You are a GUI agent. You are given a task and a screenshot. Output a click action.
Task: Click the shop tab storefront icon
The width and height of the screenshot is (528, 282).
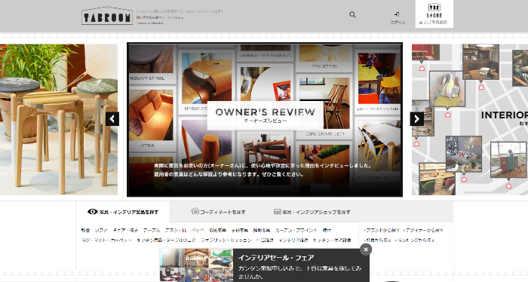coord(278,212)
